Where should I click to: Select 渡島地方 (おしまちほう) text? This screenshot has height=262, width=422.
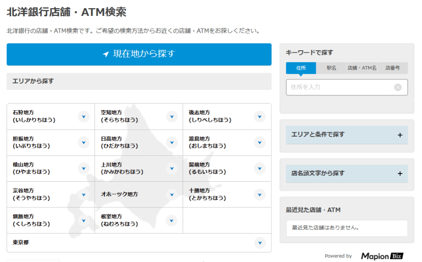[207, 142]
